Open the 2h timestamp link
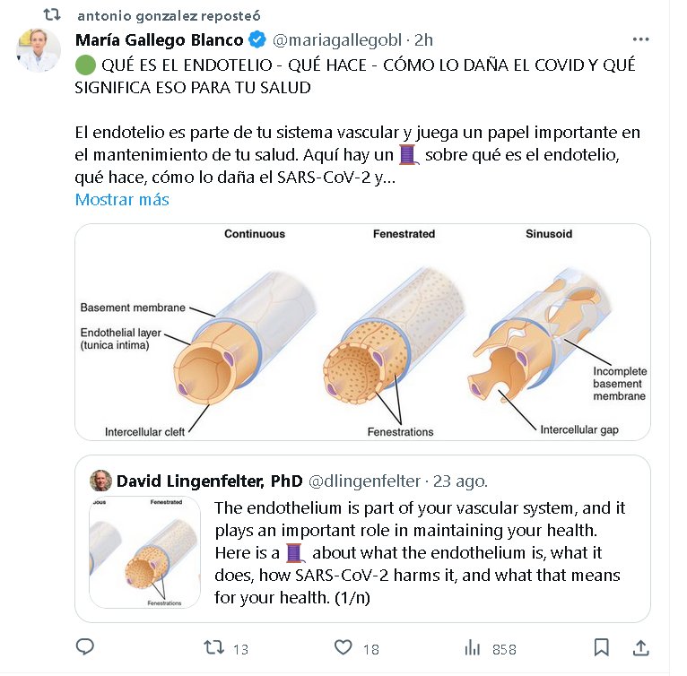 (425, 39)
